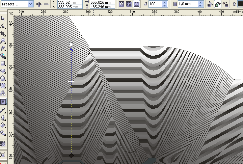This screenshot has width=243, height=164.
Task: Select the Rectangle tool
Action: coord(3,63)
